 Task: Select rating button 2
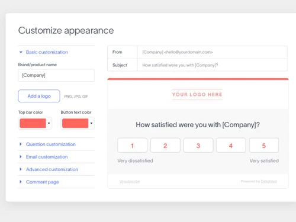point(165,146)
